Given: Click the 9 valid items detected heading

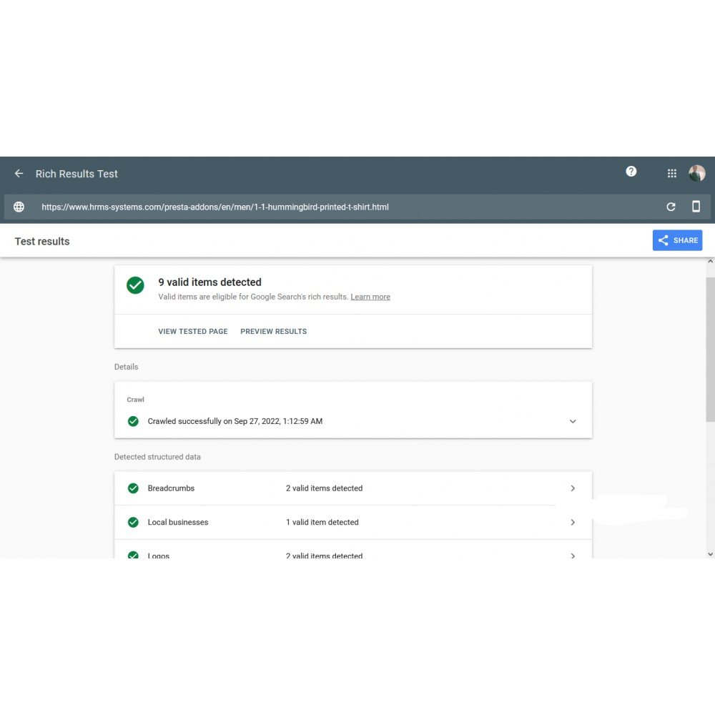Looking at the screenshot, I should pyautogui.click(x=209, y=282).
